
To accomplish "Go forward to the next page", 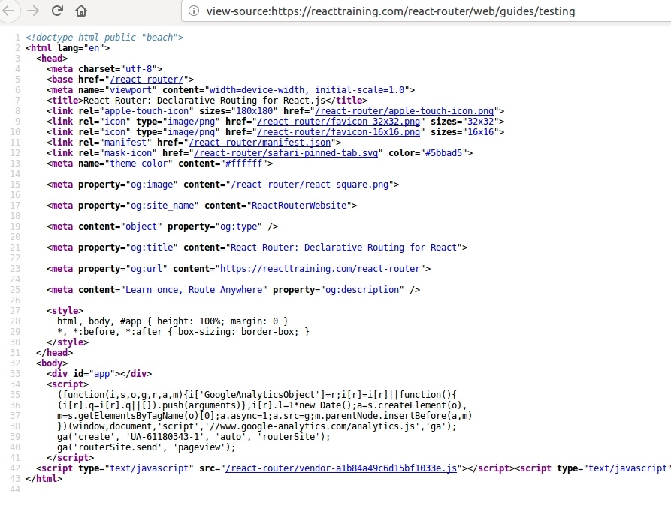I will 32,11.
